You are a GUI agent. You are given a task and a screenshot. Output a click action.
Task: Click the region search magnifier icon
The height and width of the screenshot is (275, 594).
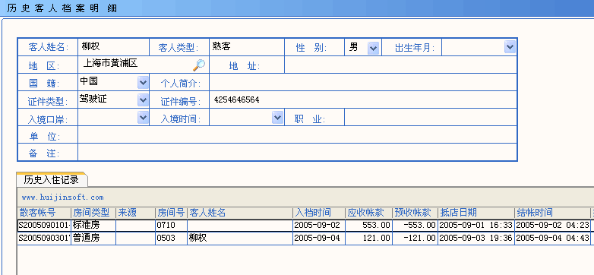[199, 65]
